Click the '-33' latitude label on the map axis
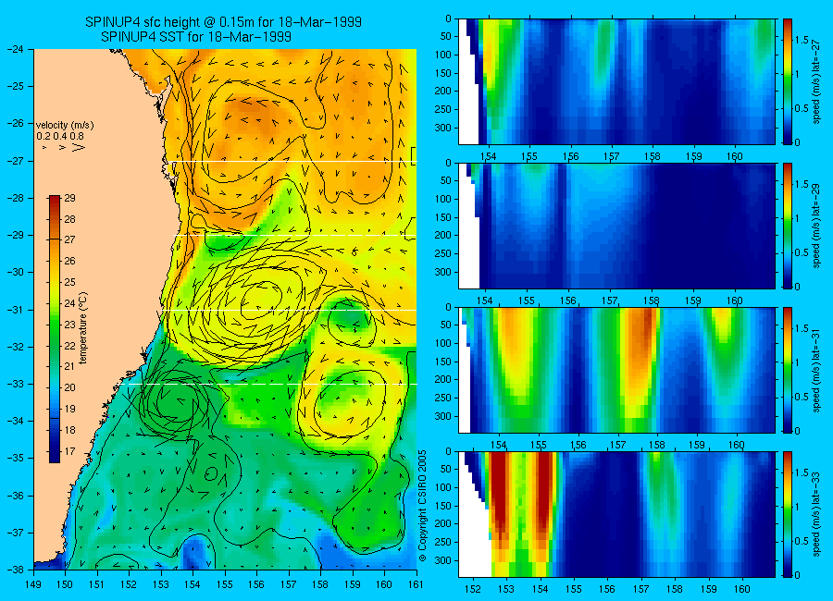This screenshot has height=601, width=833. [15, 384]
